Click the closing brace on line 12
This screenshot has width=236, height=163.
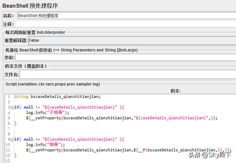coord(15,155)
